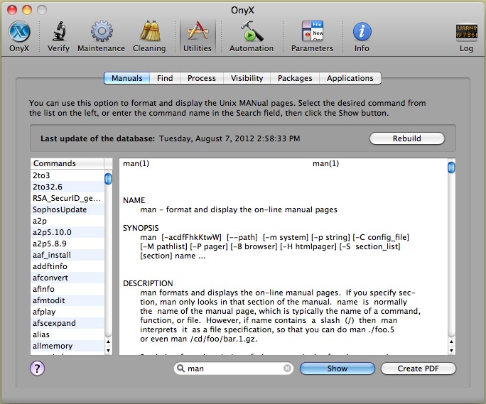Open the Automation toolbar icon
This screenshot has width=486, height=404.
coord(252,33)
